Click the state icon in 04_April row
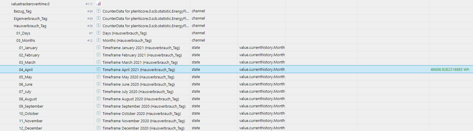This screenshot has height=131, width=473. click(99, 70)
